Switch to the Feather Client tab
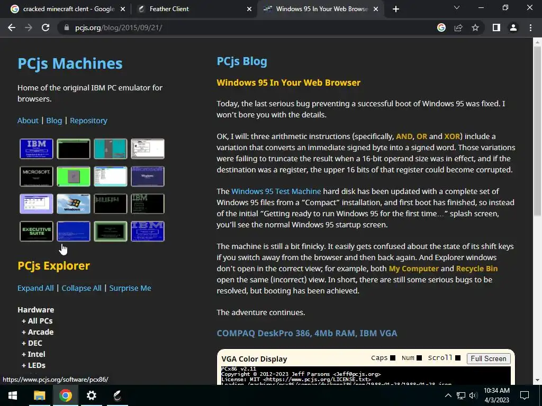 [194, 10]
